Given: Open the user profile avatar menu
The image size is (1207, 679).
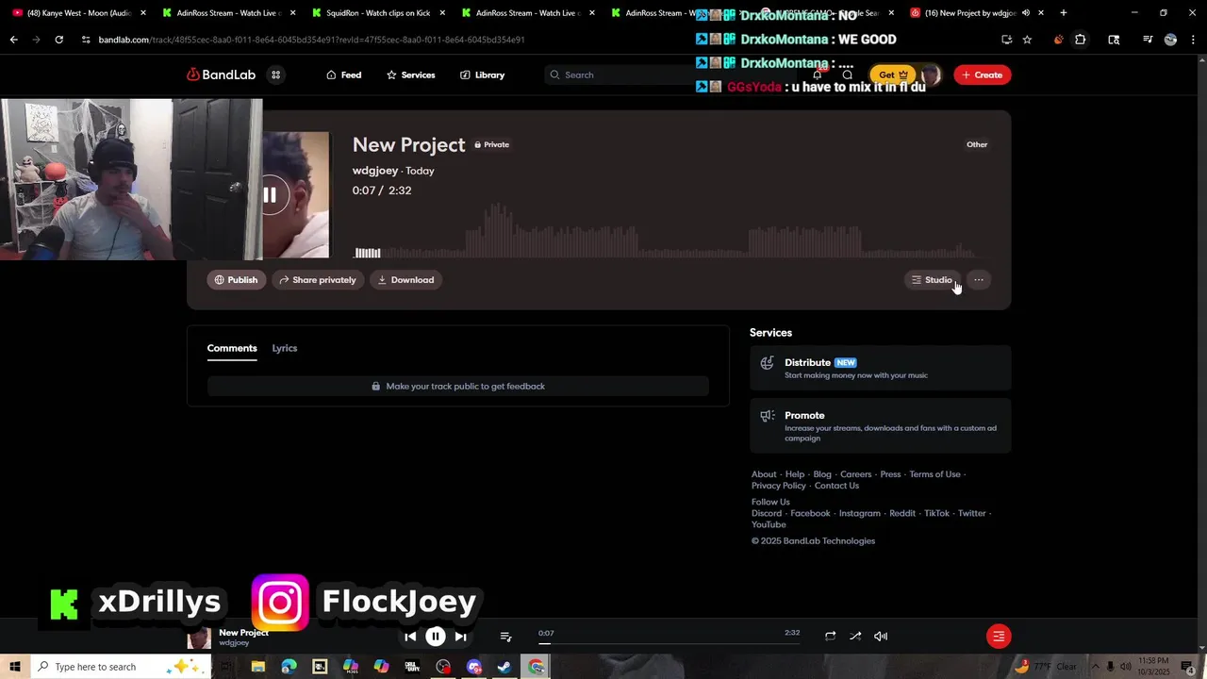Looking at the screenshot, I should pos(930,75).
